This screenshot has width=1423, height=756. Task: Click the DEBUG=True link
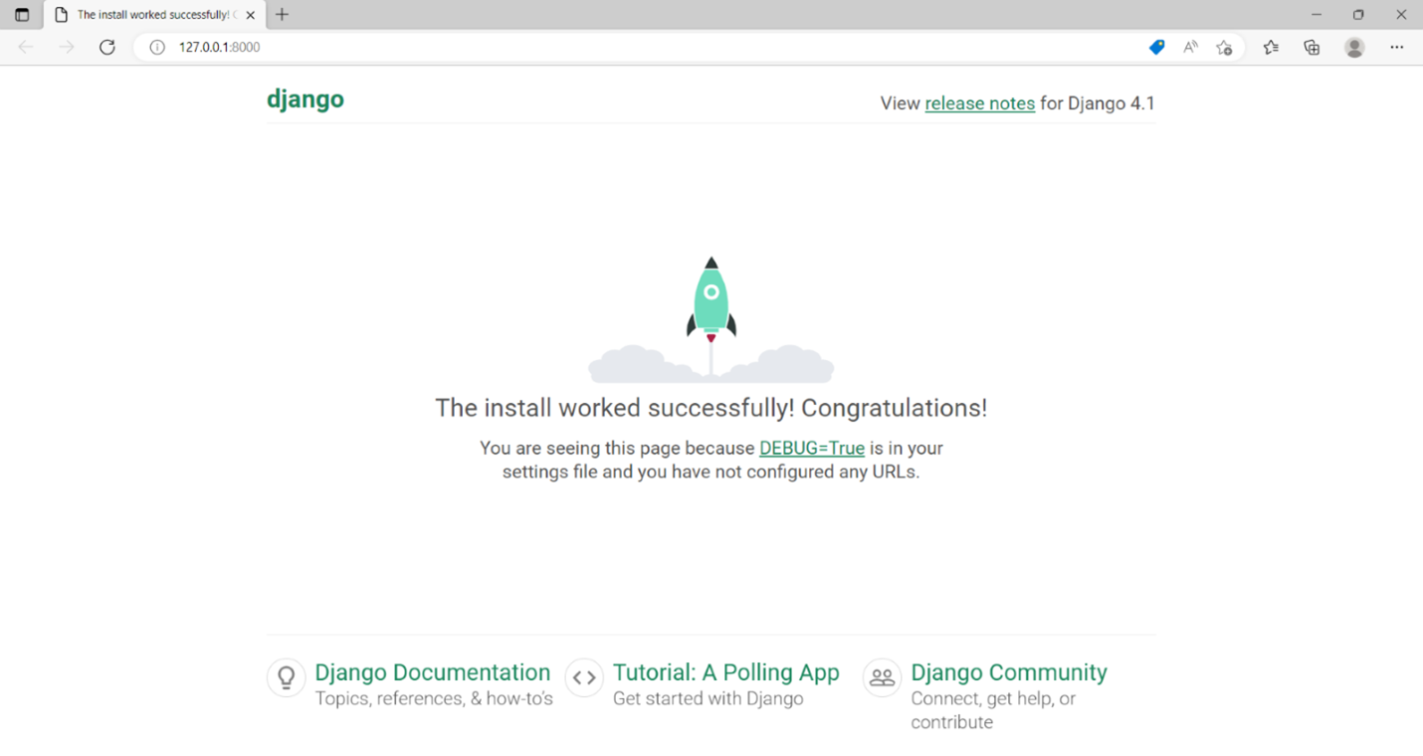[x=811, y=449]
